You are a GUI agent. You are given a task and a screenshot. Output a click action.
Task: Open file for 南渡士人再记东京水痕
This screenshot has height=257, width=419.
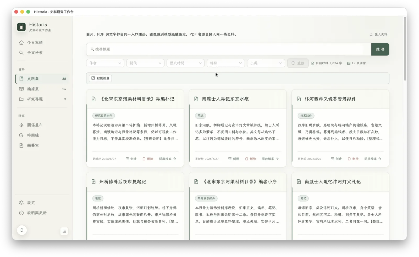[x=270, y=159]
